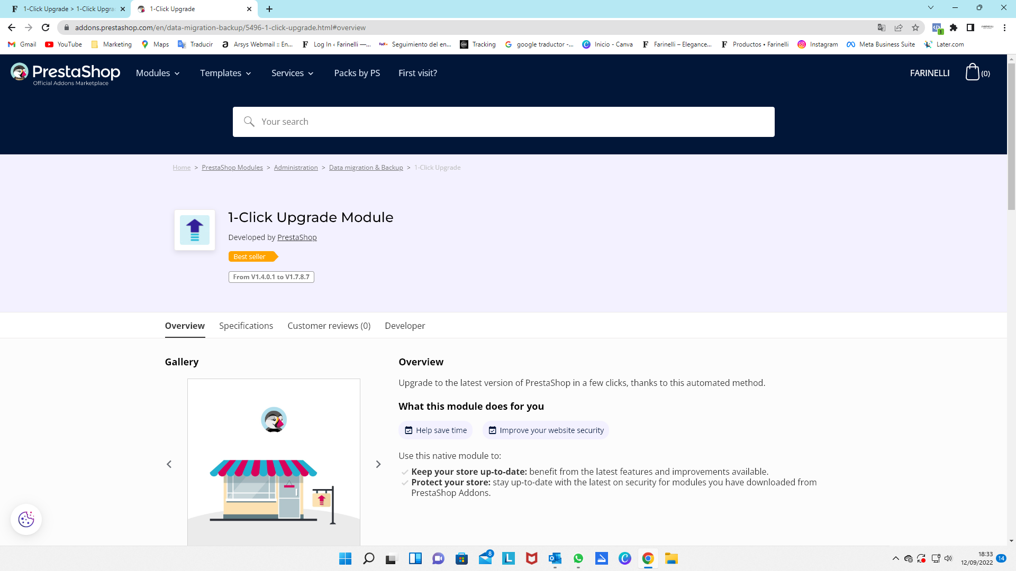Image resolution: width=1016 pixels, height=571 pixels.
Task: Click the 1-Click Upgrade module icon
Action: point(195,230)
